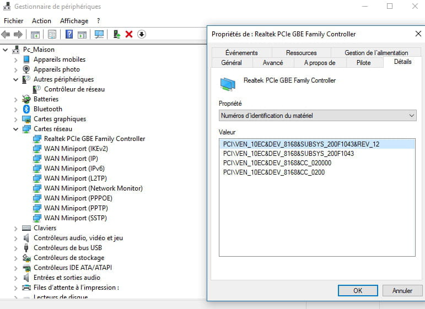Viewport: 425px width, 309px height.
Task: Select WAN Miniport (L2TP)
Action: pyautogui.click(x=76, y=178)
